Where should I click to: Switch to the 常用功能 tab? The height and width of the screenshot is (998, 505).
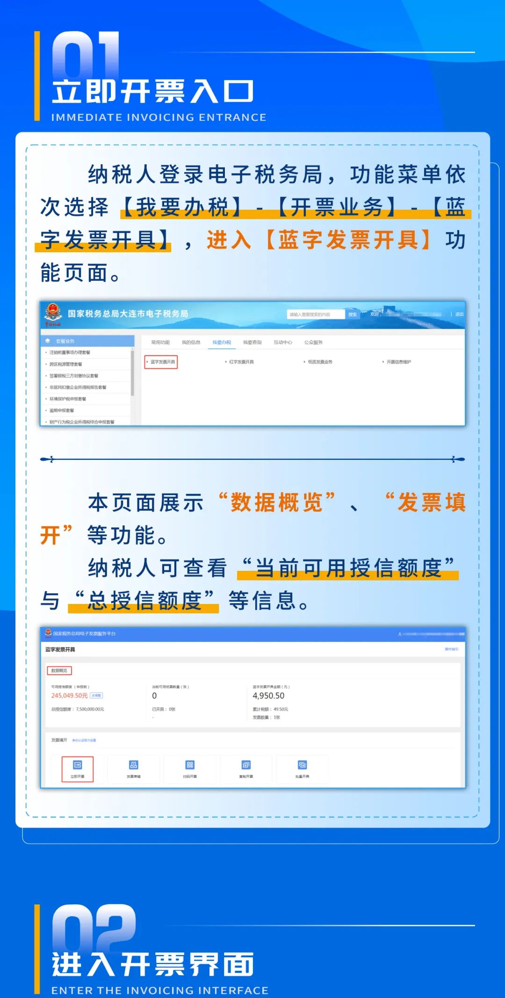tap(160, 342)
